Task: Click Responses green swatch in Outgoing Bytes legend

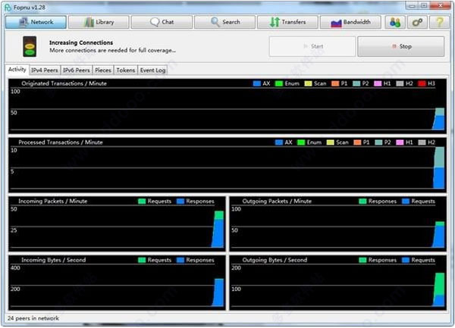Action: coord(362,260)
